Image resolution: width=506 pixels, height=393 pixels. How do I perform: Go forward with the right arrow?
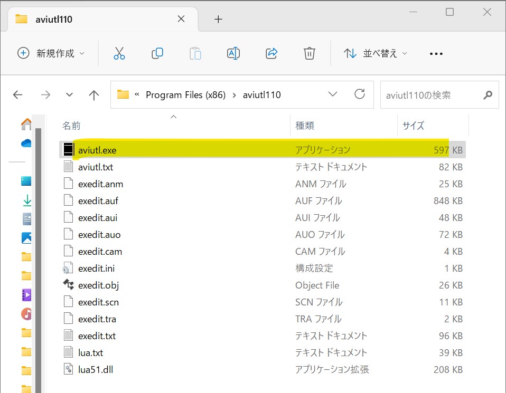pyautogui.click(x=45, y=95)
